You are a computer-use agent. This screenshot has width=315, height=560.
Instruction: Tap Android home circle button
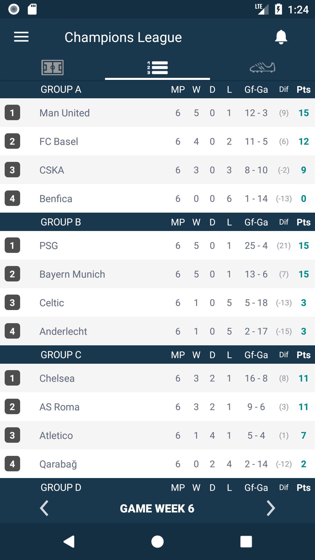(157, 542)
